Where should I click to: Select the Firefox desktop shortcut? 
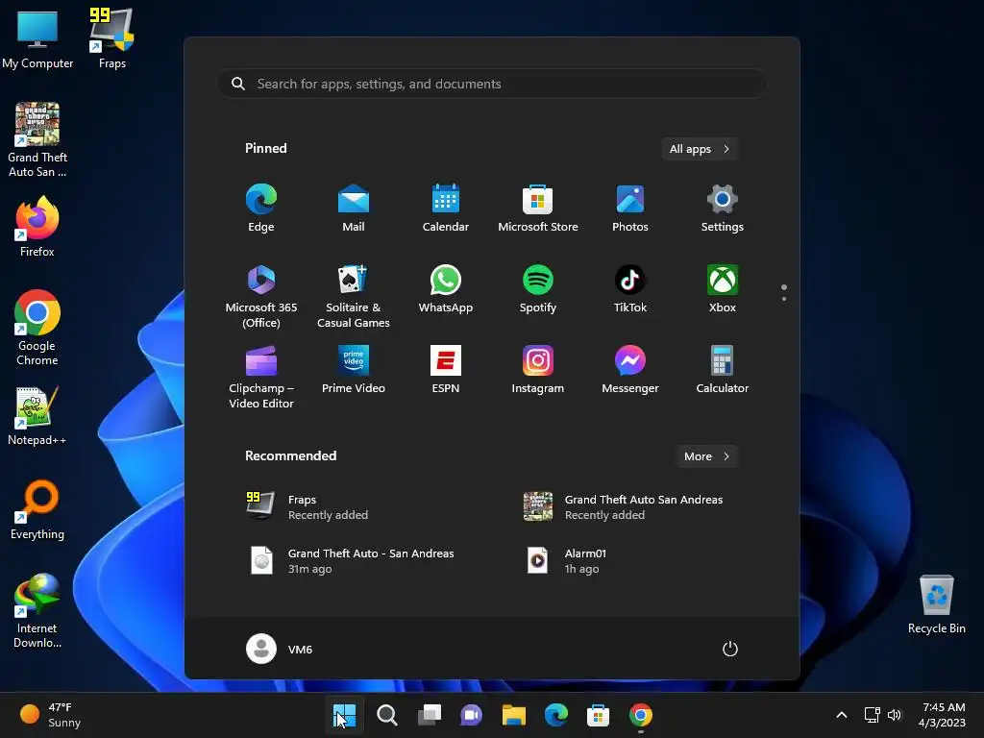coord(37,227)
